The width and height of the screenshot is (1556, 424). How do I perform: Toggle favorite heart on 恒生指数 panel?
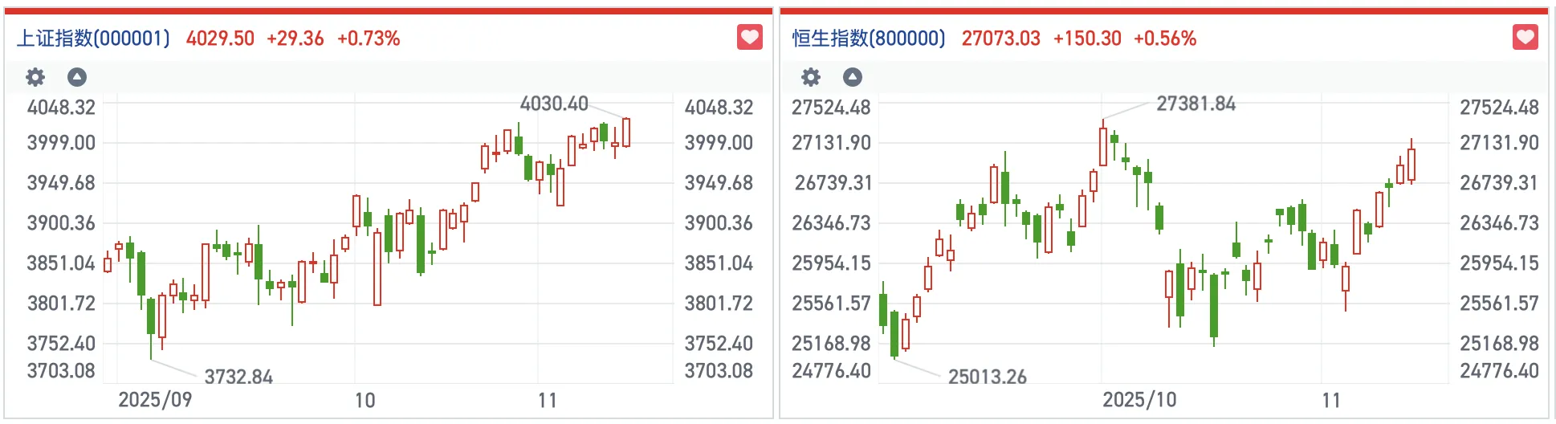tap(1525, 37)
